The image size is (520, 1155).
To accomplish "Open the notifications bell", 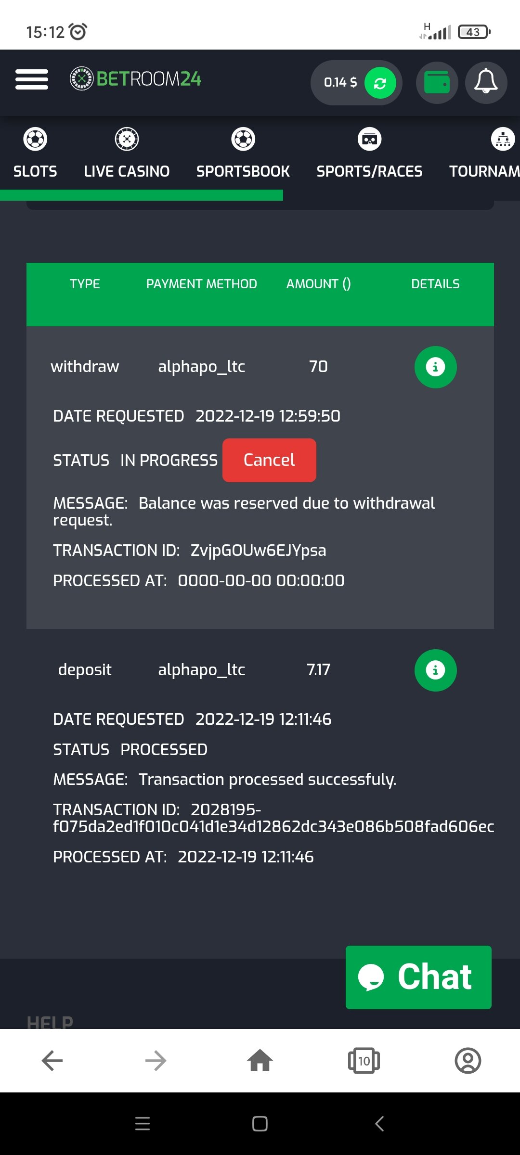I will point(486,83).
